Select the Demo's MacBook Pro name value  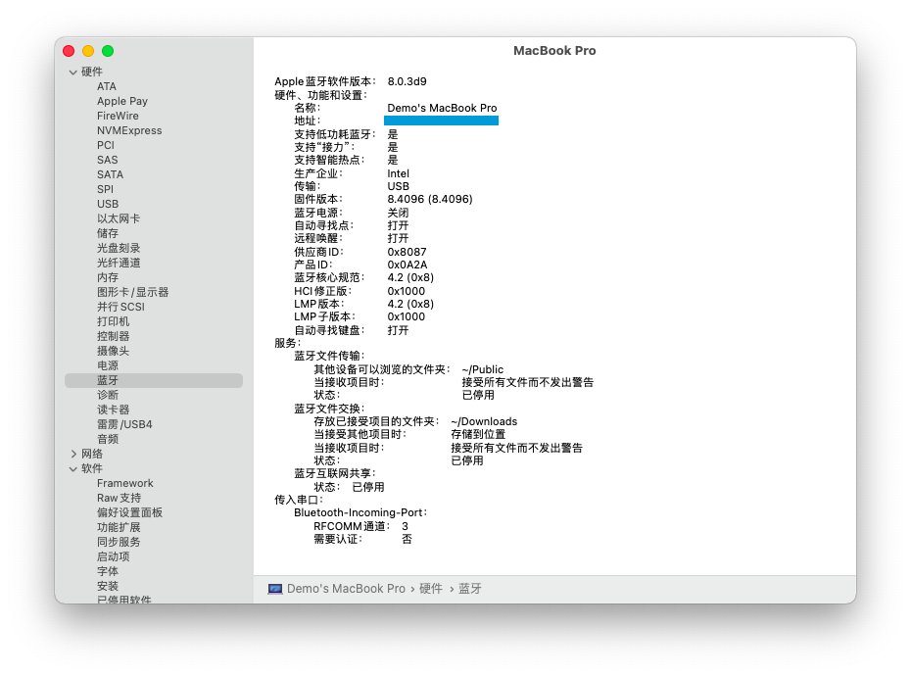(x=442, y=108)
